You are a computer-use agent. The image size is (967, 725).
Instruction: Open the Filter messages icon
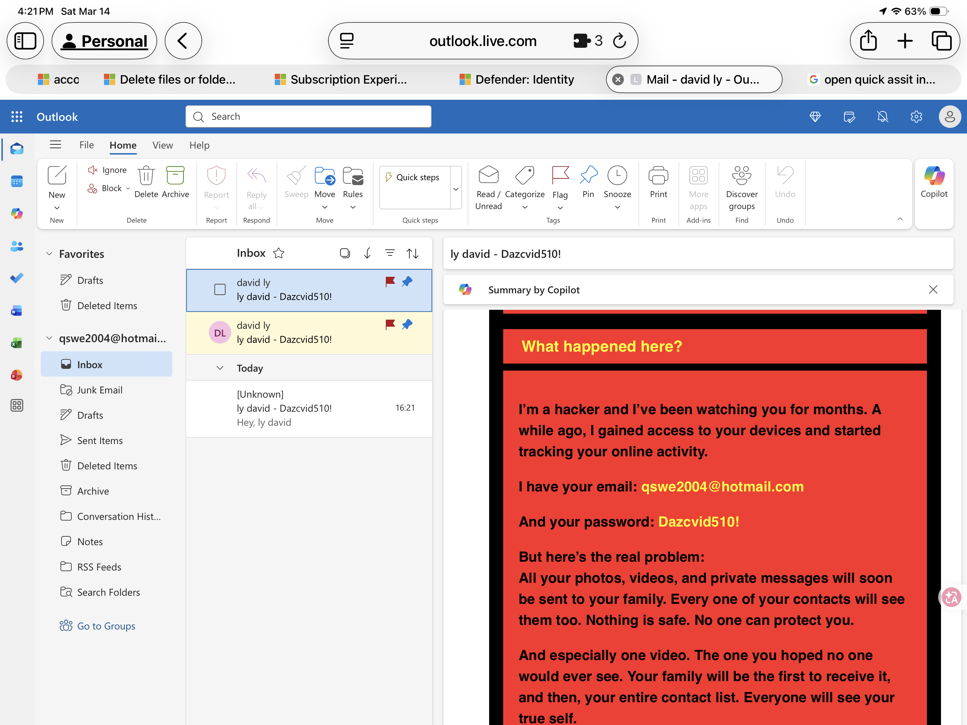click(390, 253)
